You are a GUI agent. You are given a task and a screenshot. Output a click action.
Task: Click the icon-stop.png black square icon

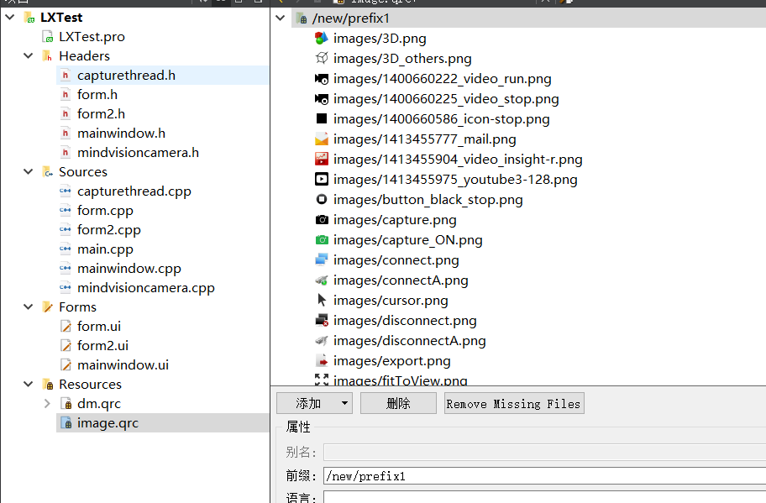click(322, 118)
